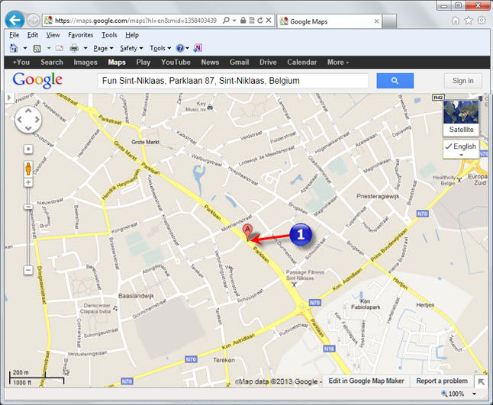Expand the More dropdown in Google bar
493x405 pixels.
click(338, 63)
